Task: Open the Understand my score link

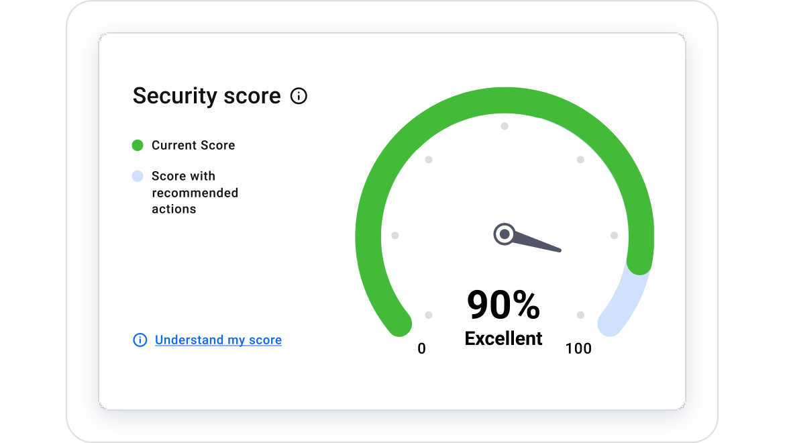Action: tap(218, 340)
